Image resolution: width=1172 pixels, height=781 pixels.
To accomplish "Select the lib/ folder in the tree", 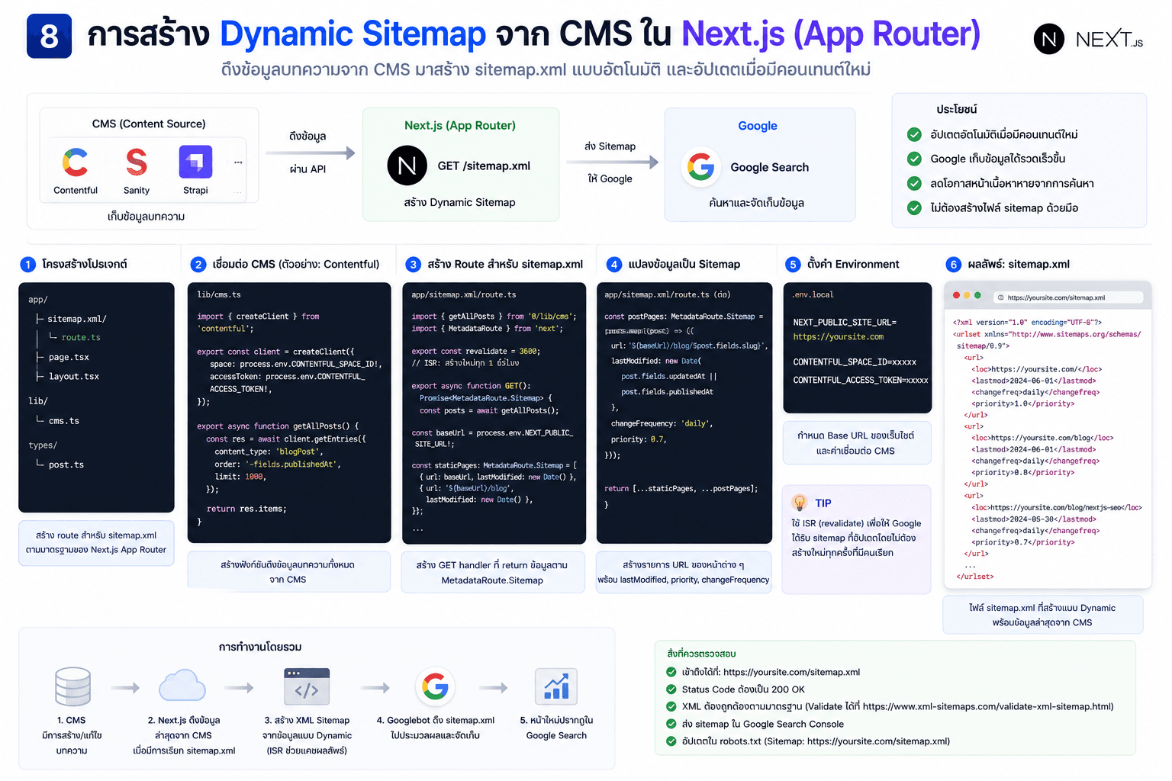I will (38, 400).
